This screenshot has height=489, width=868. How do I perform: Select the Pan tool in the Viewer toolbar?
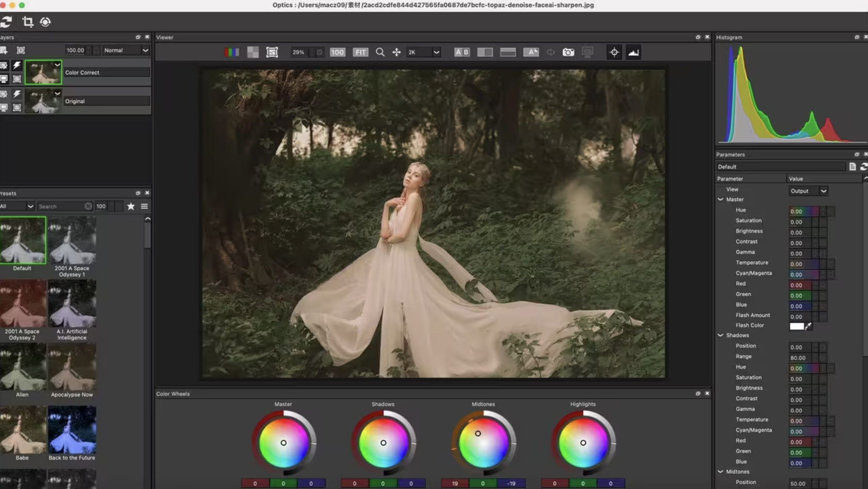(x=396, y=52)
